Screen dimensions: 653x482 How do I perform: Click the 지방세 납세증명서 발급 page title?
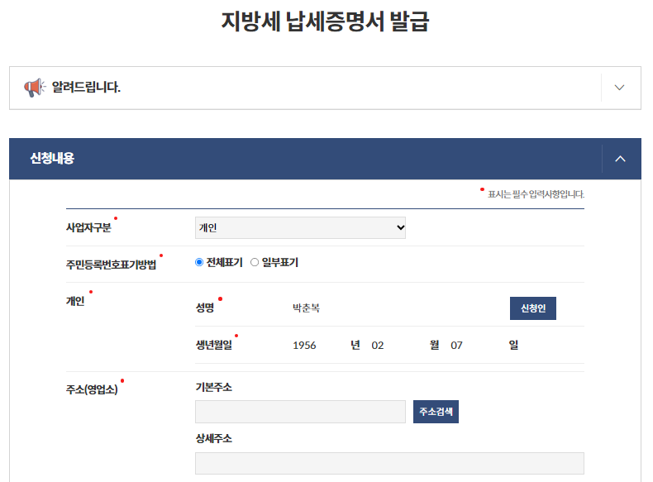325,22
